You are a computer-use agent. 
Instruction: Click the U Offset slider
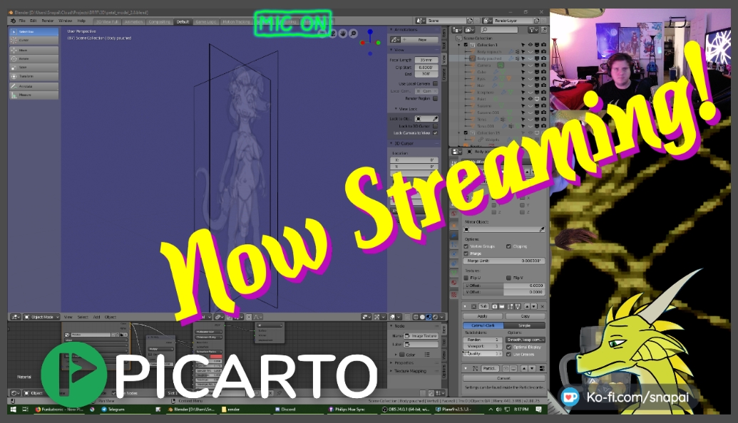point(504,286)
